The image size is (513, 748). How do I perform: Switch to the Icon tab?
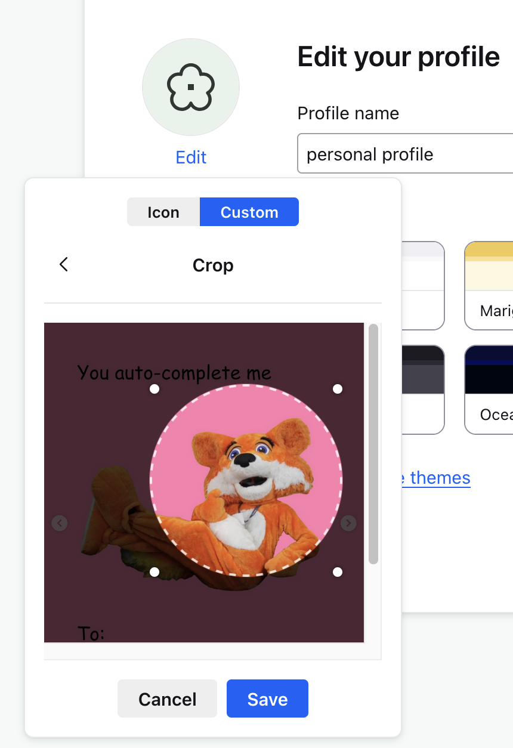click(x=163, y=212)
